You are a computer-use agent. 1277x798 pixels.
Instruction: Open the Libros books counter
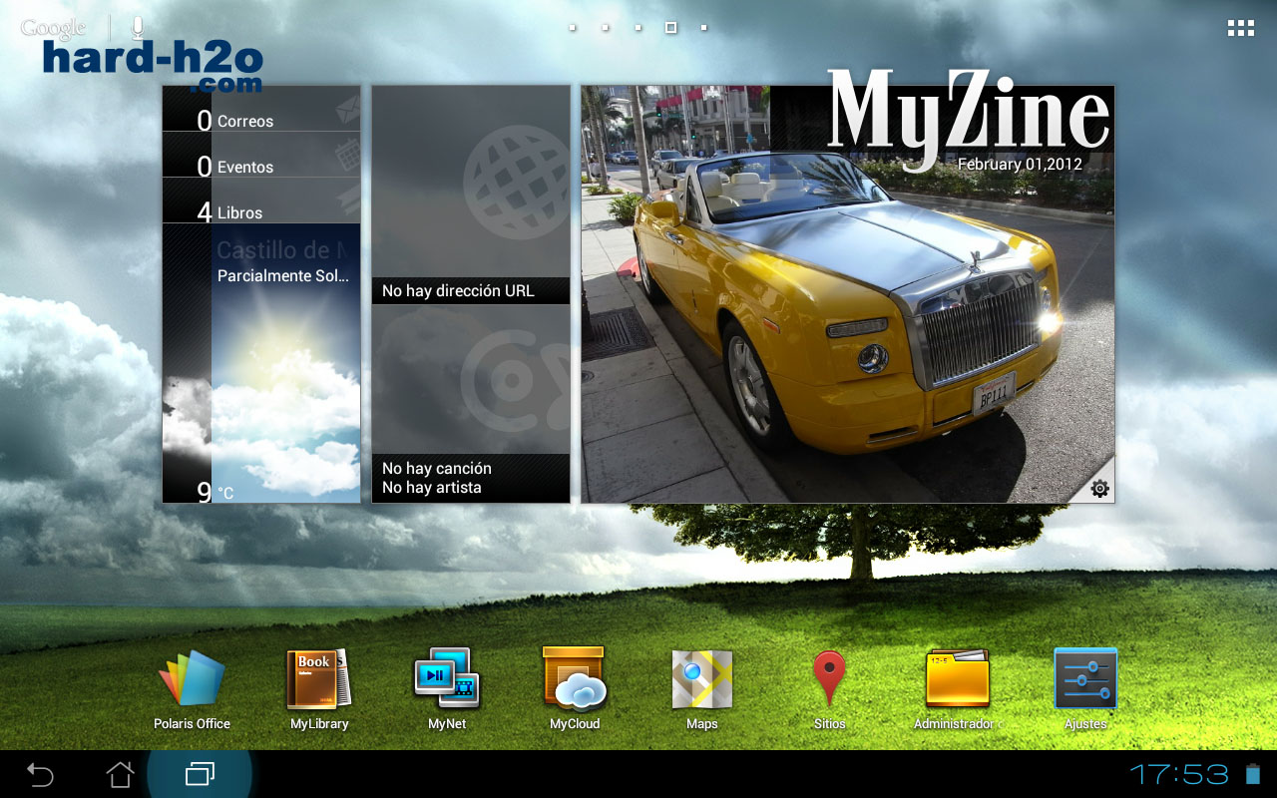(x=261, y=200)
